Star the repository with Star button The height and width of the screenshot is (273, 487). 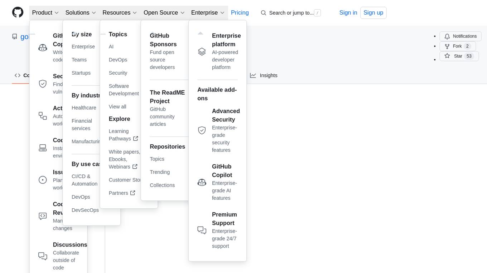coord(459,56)
